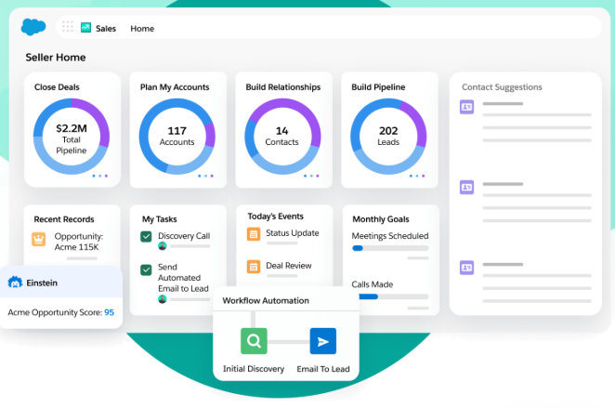Open Opportunity: Acme 115K record

[x=78, y=242]
